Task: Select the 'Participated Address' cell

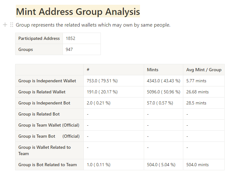Action: click(39, 38)
